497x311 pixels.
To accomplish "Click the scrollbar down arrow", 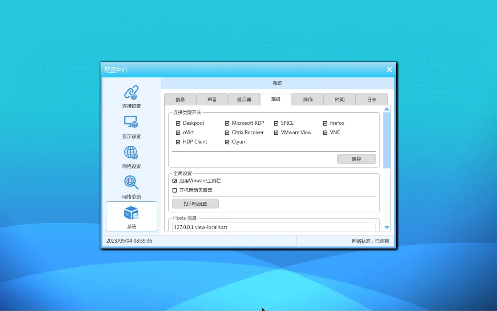I will (x=387, y=228).
